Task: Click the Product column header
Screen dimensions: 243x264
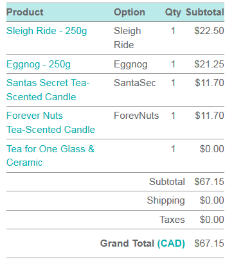Action: [x=25, y=12]
